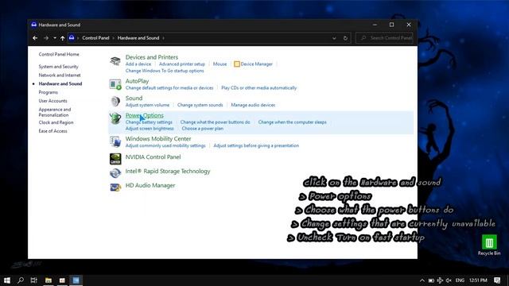The width and height of the screenshot is (509, 286).
Task: Click Hardware and Sound in the breadcrumb
Action: (138, 38)
